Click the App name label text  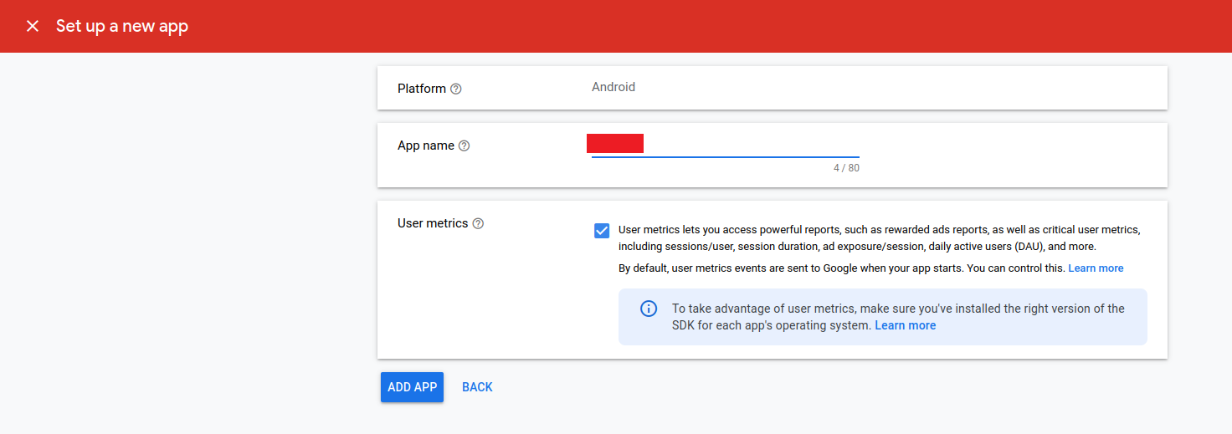click(x=425, y=146)
